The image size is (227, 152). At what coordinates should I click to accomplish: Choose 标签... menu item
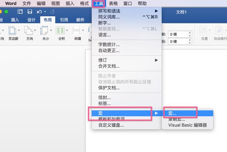pos(127,103)
